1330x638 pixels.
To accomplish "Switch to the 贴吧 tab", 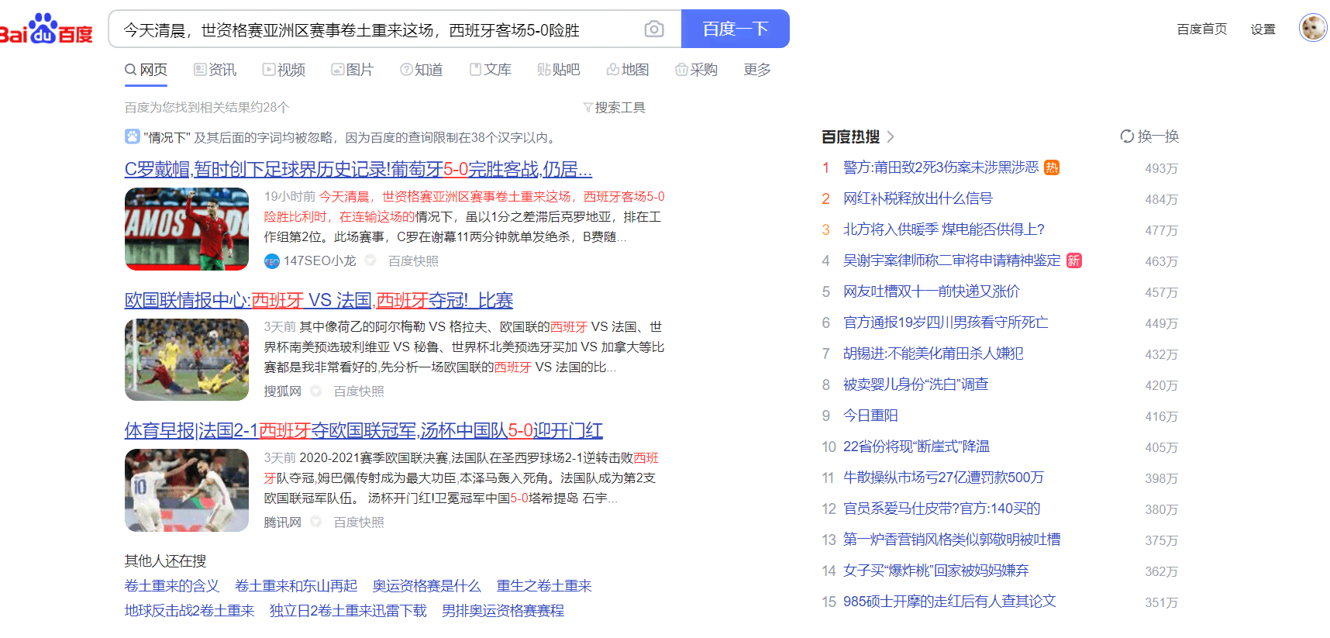I will point(559,70).
